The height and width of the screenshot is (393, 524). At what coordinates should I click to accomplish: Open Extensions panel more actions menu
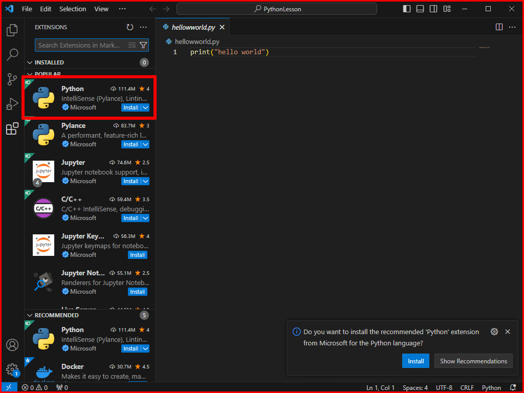(x=143, y=27)
